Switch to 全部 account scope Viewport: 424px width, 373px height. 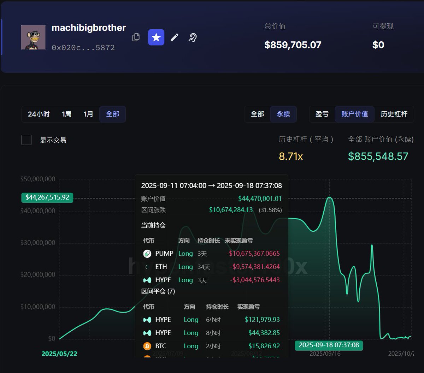pyautogui.click(x=258, y=114)
